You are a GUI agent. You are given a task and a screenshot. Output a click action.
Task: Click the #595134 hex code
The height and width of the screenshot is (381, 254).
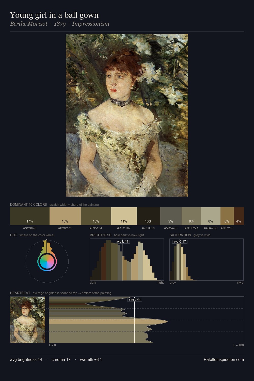tap(96, 228)
